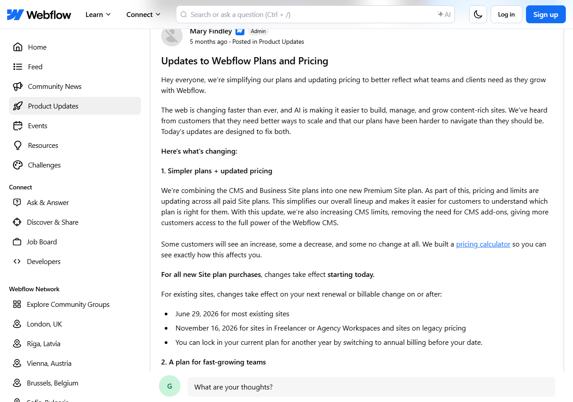Click the green G user avatar

click(170, 386)
